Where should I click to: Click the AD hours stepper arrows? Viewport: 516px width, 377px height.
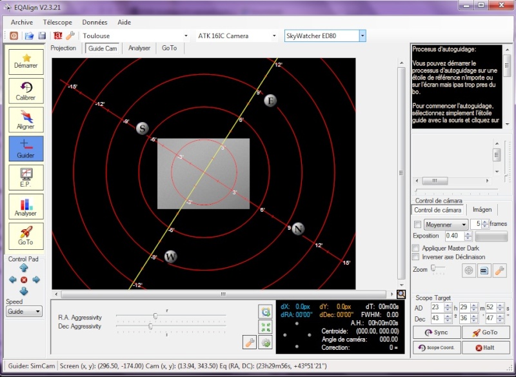pyautogui.click(x=448, y=307)
